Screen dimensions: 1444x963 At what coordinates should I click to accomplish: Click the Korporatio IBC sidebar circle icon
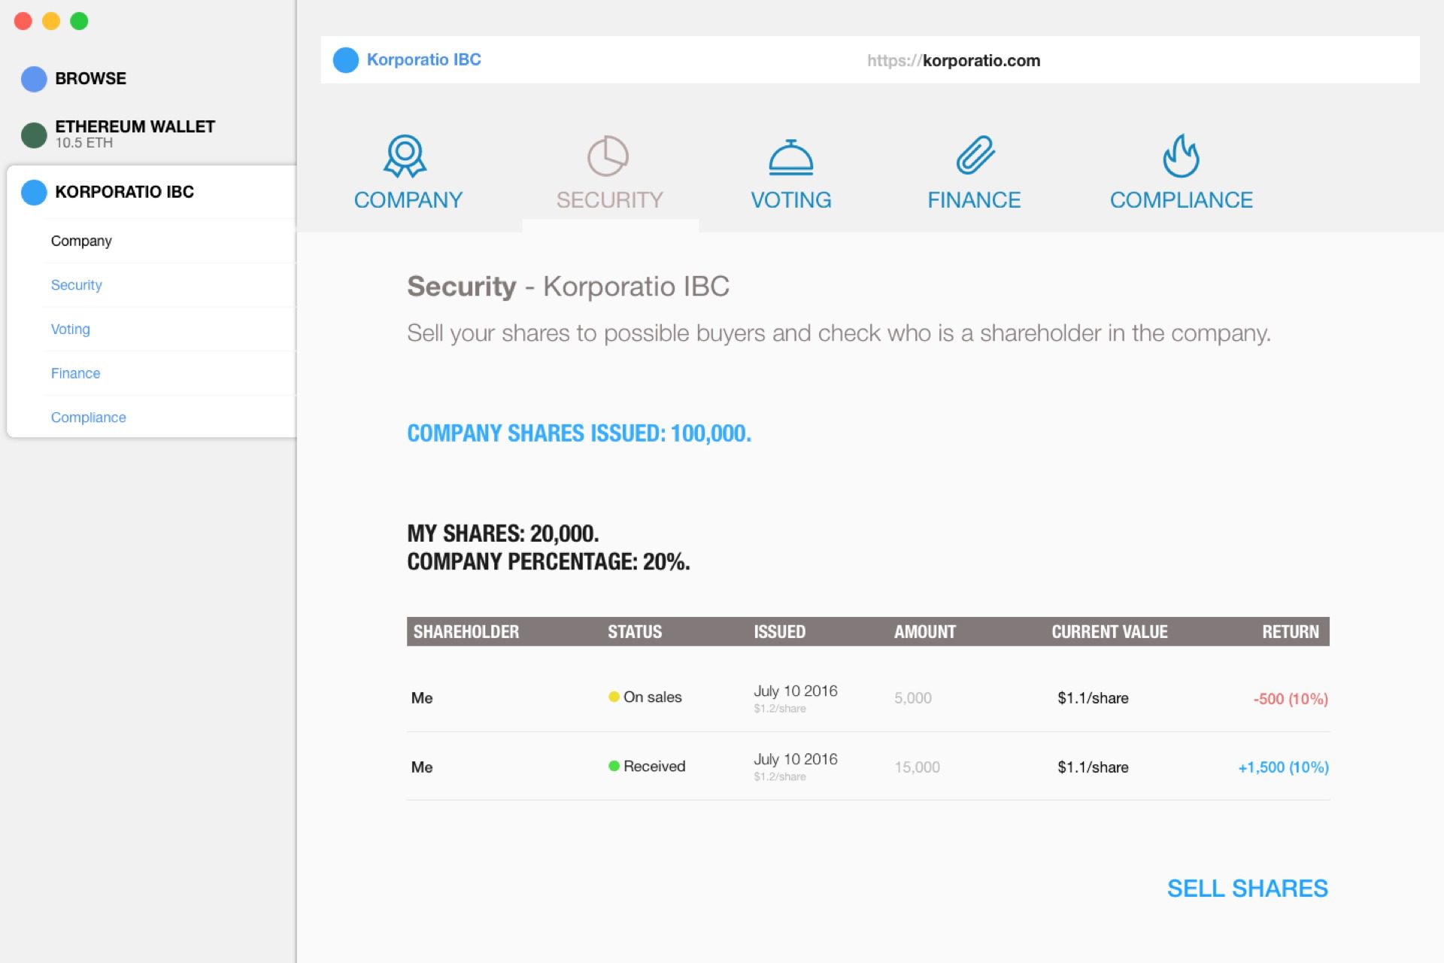[x=34, y=192]
